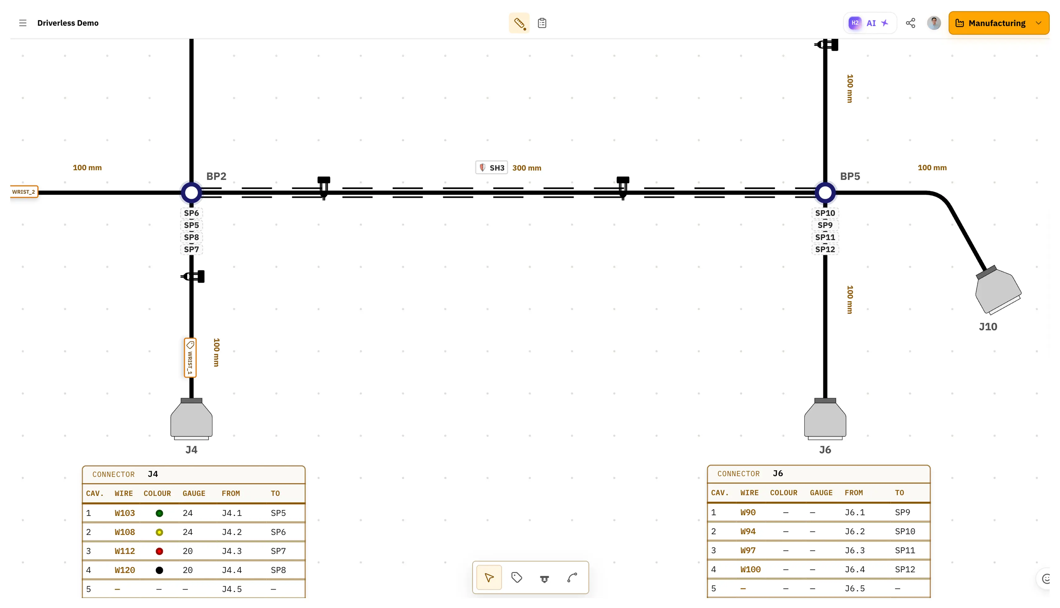Image resolution: width=1060 pixels, height=608 pixels.
Task: Choose the pointer select tool
Action: pos(489,578)
